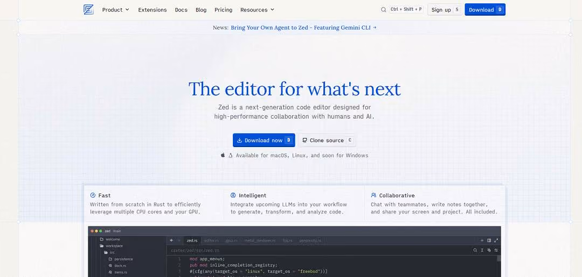Open the Extensions page
This screenshot has width=582, height=277.
tap(152, 10)
